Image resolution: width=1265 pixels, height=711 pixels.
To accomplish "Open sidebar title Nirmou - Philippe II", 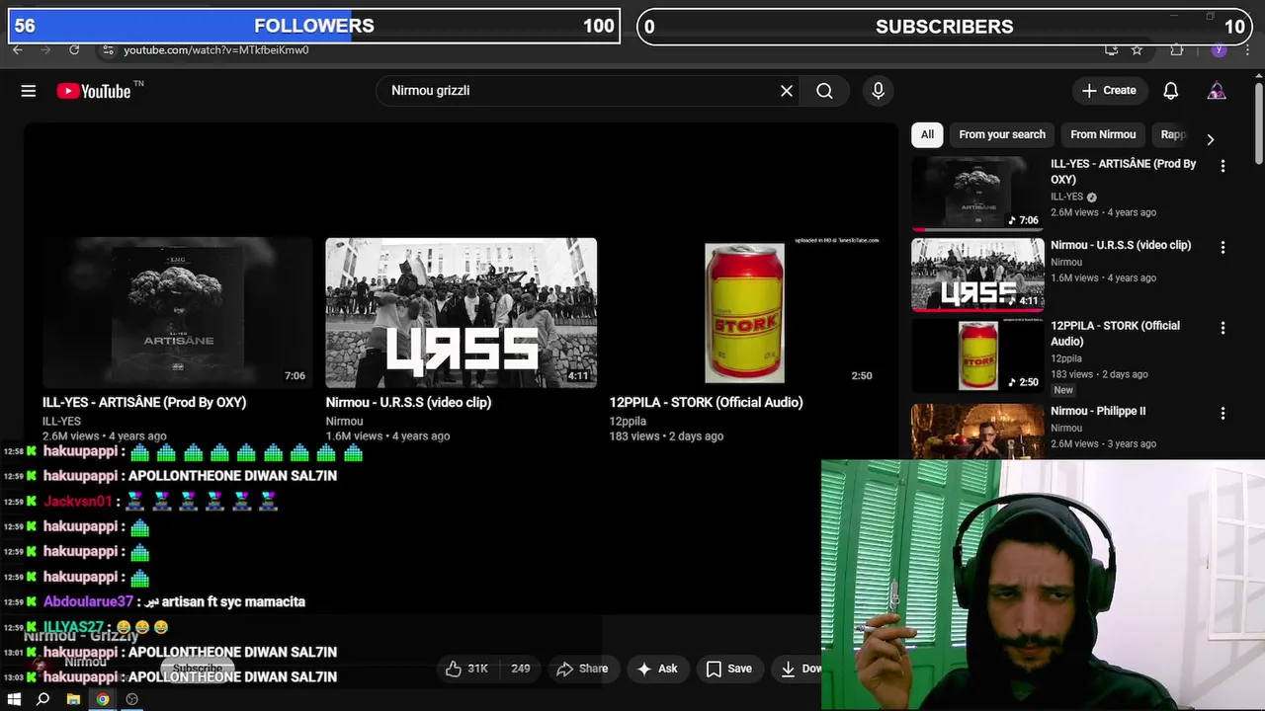I will pyautogui.click(x=1098, y=411).
